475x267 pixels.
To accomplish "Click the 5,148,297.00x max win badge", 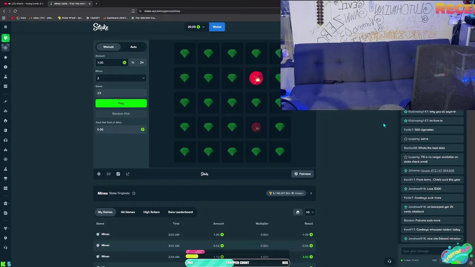I will 286,193.
